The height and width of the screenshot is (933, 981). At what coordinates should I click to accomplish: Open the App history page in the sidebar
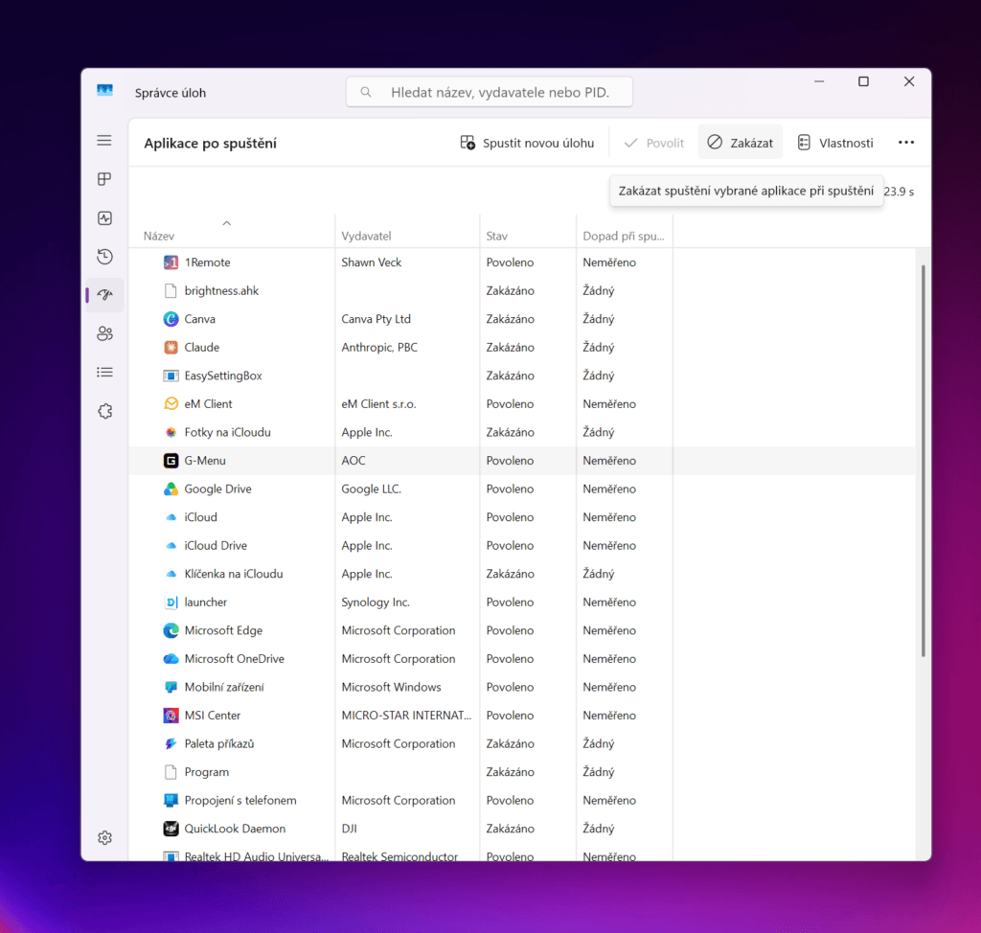point(104,257)
